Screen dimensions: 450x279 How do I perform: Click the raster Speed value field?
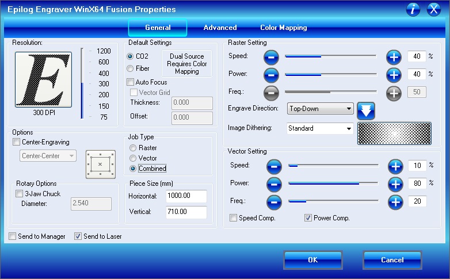tap(417, 56)
